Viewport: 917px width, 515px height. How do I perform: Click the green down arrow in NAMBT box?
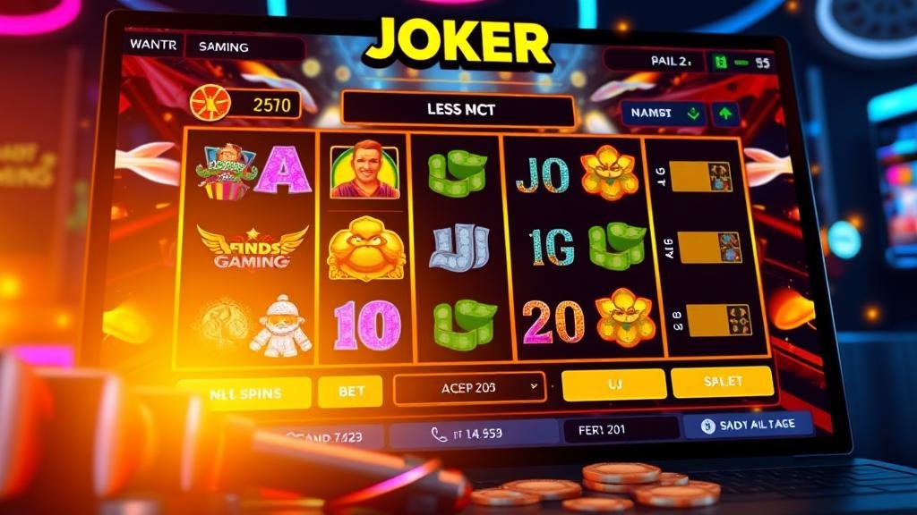694,113
